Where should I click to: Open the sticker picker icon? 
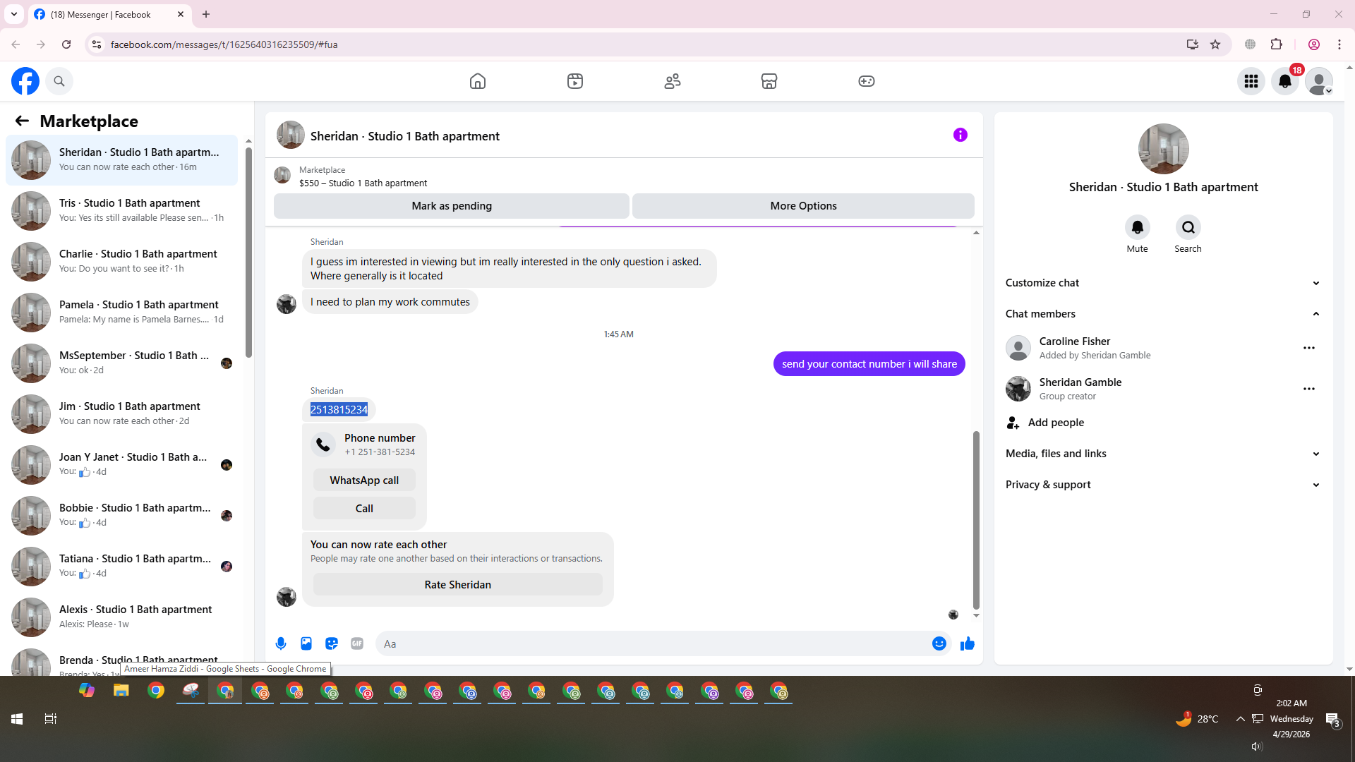[x=332, y=643]
